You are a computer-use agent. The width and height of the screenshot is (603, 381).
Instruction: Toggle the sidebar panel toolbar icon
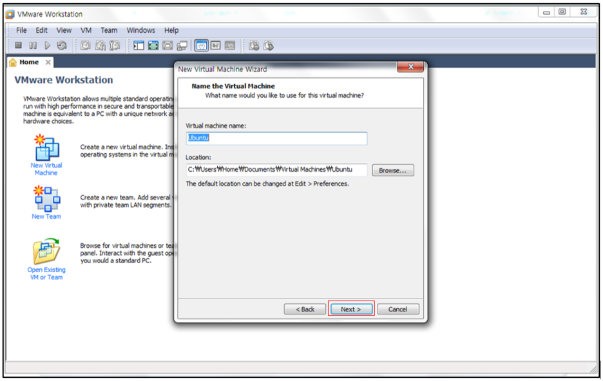(139, 46)
